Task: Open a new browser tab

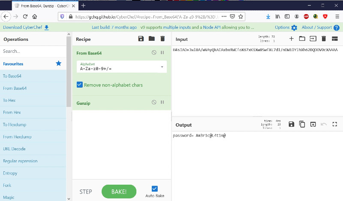Action: pos(83,6)
